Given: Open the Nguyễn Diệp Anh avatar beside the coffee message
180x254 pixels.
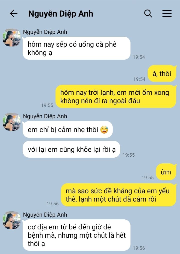Looking at the screenshot, I should coord(11,38).
